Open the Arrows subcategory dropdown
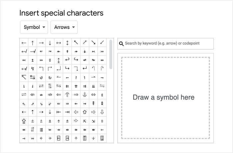The height and width of the screenshot is (153, 233). click(x=64, y=27)
